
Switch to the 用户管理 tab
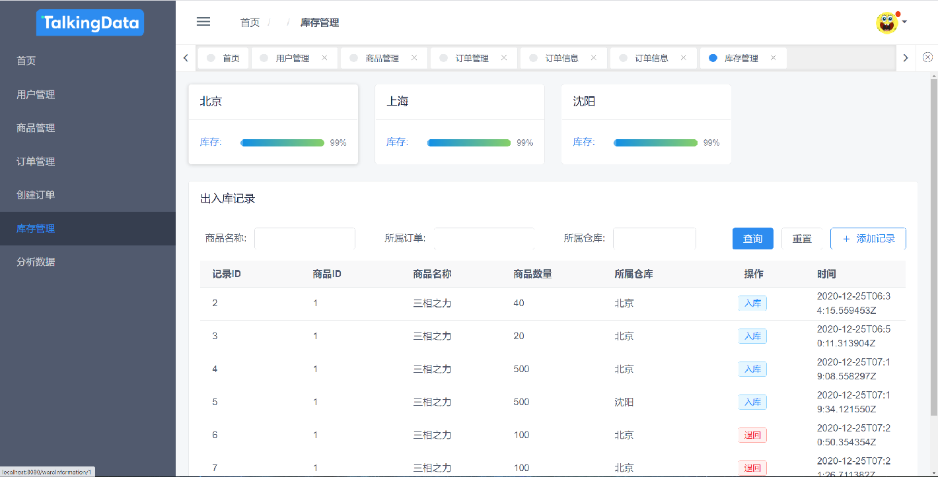coord(295,58)
